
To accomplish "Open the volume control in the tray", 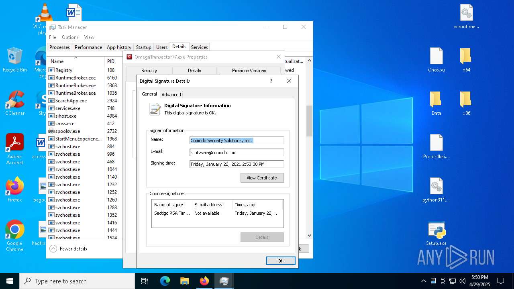I will point(462,281).
